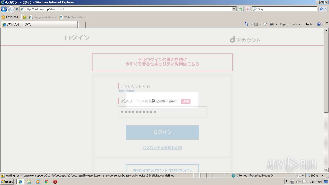Click scrollbar up arrow
Viewport: 329px width, 185px height.
[326, 30]
